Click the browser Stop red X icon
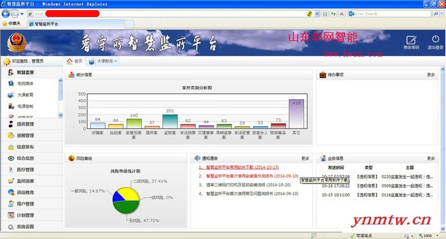The image size is (446, 239). click(x=342, y=13)
